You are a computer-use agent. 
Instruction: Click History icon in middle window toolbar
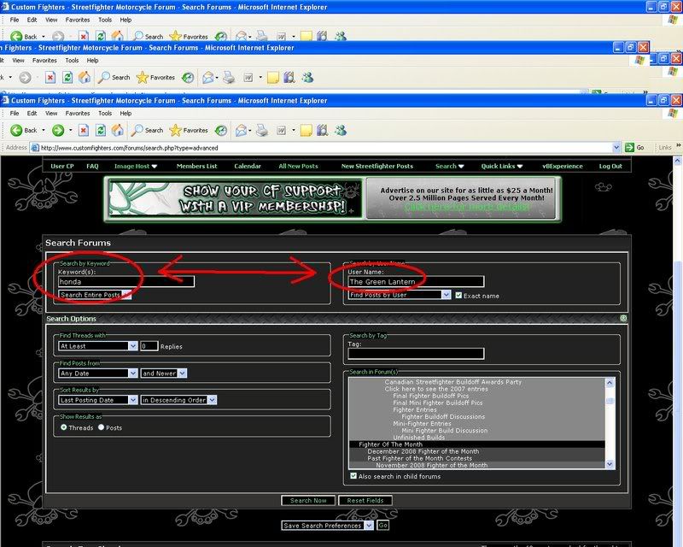pos(188,78)
